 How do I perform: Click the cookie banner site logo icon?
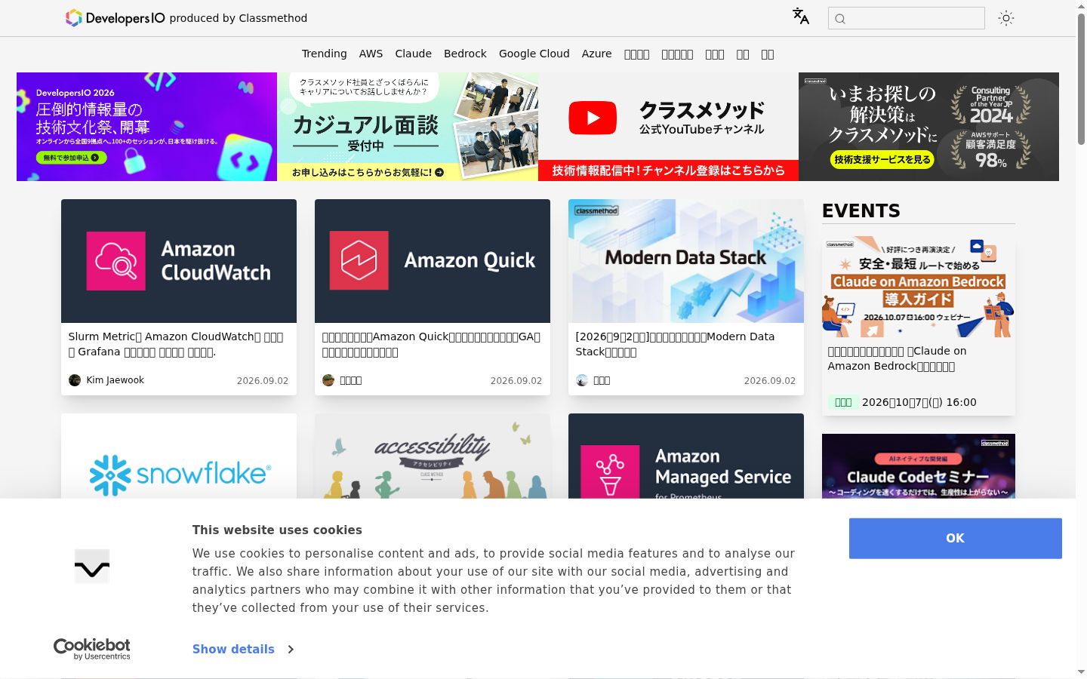[92, 567]
